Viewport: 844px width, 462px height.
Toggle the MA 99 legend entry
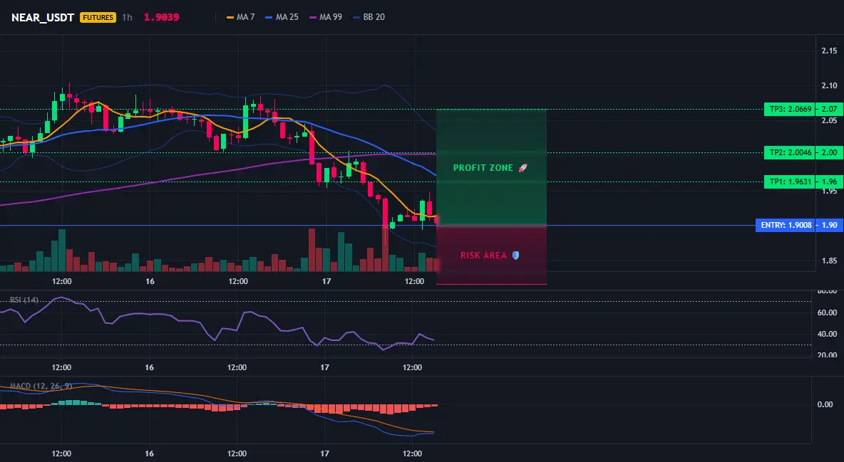click(326, 17)
